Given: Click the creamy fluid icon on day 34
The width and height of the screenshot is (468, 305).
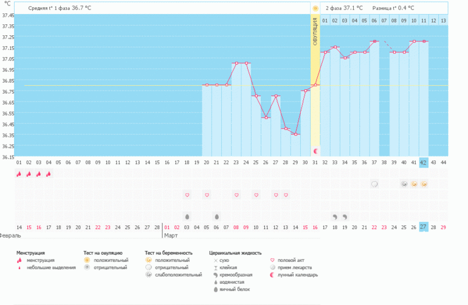Looking at the screenshot, I should click(345, 217).
